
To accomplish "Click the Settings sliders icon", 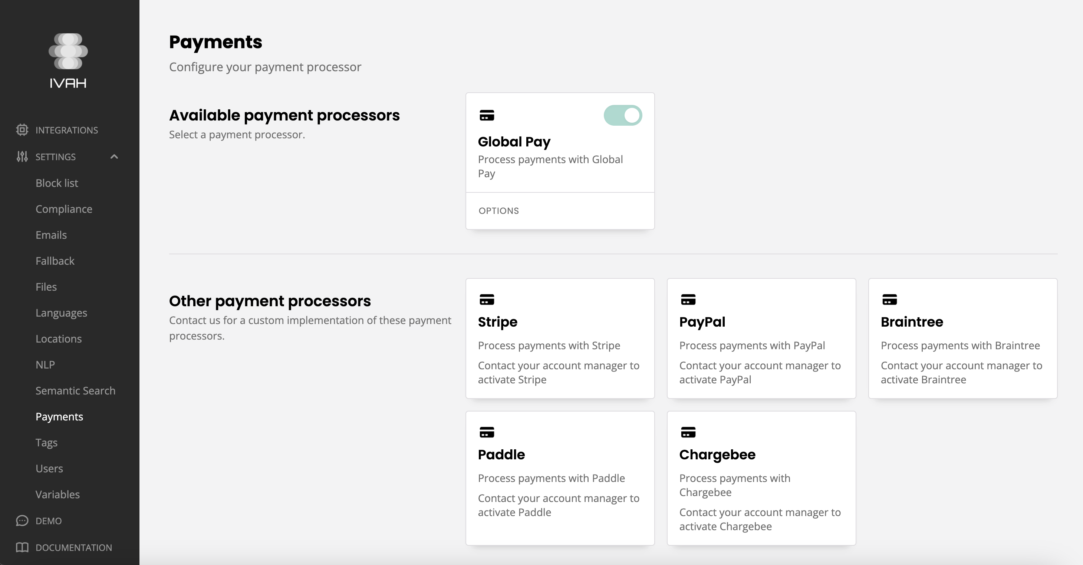I will [x=22, y=156].
